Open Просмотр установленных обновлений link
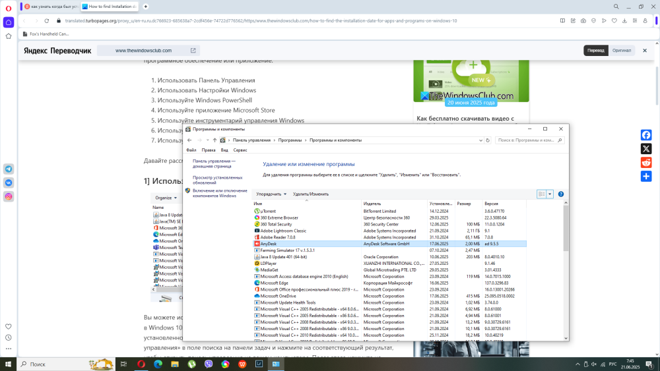 (217, 181)
